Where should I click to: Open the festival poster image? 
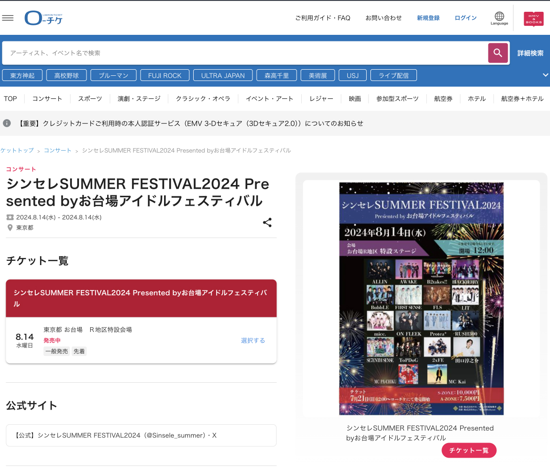421,299
